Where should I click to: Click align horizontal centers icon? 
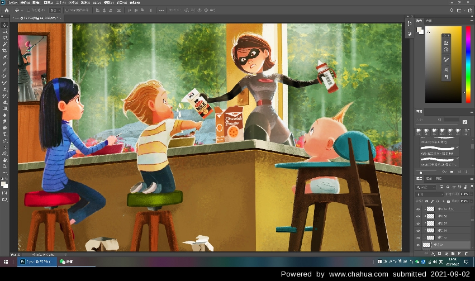click(x=104, y=10)
